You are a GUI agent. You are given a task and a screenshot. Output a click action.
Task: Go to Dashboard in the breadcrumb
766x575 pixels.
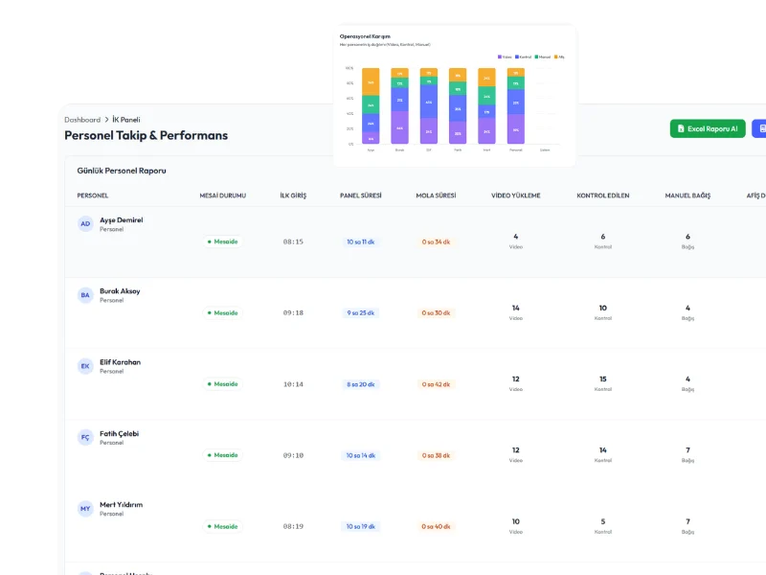(x=82, y=120)
